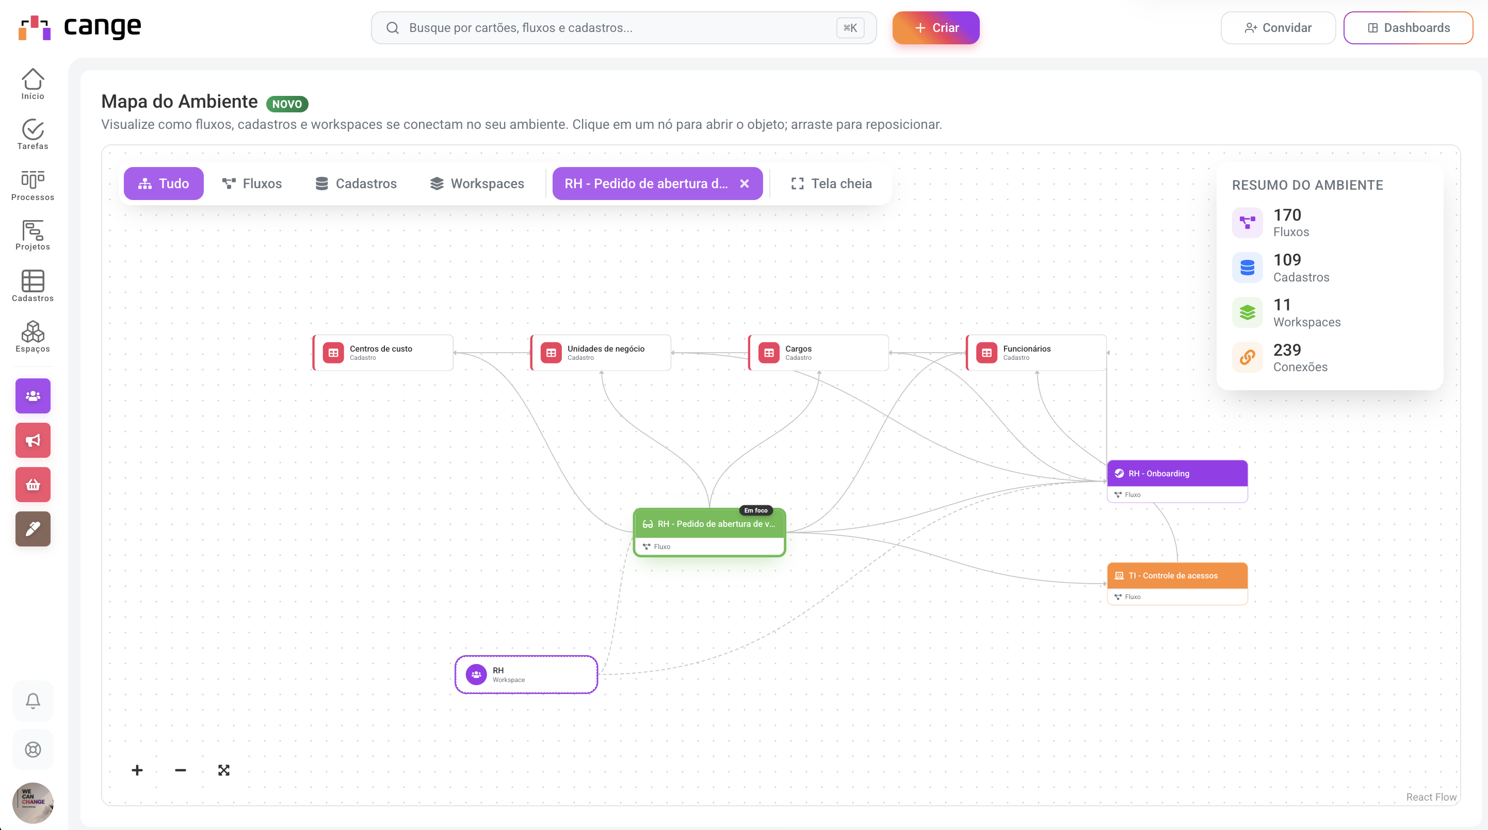Open the Funcionários cadastro node

point(1036,353)
